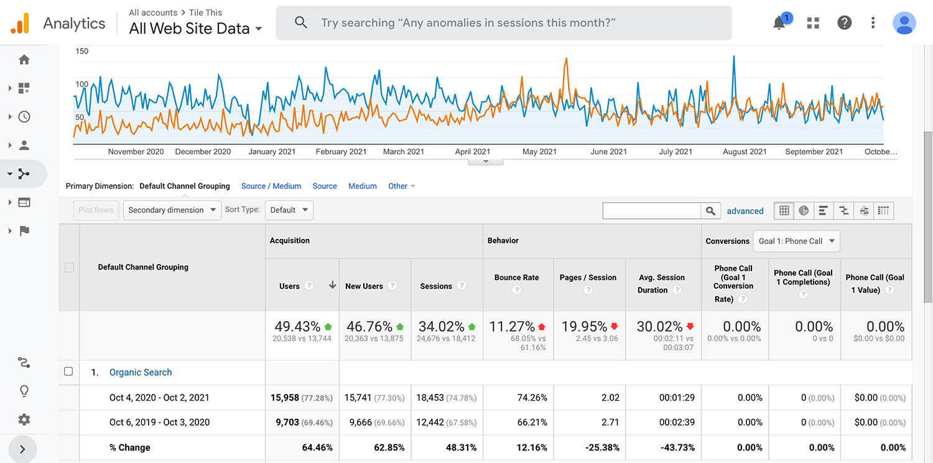Open the Discover lightbulb icon
Viewport: 933px width, 463px height.
pos(24,391)
